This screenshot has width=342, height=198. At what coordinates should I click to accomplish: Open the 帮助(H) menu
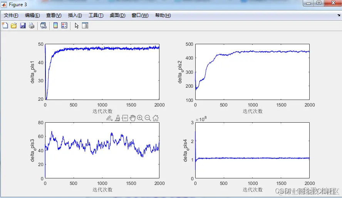pos(163,15)
